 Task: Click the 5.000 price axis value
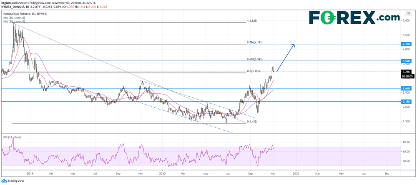point(407,20)
